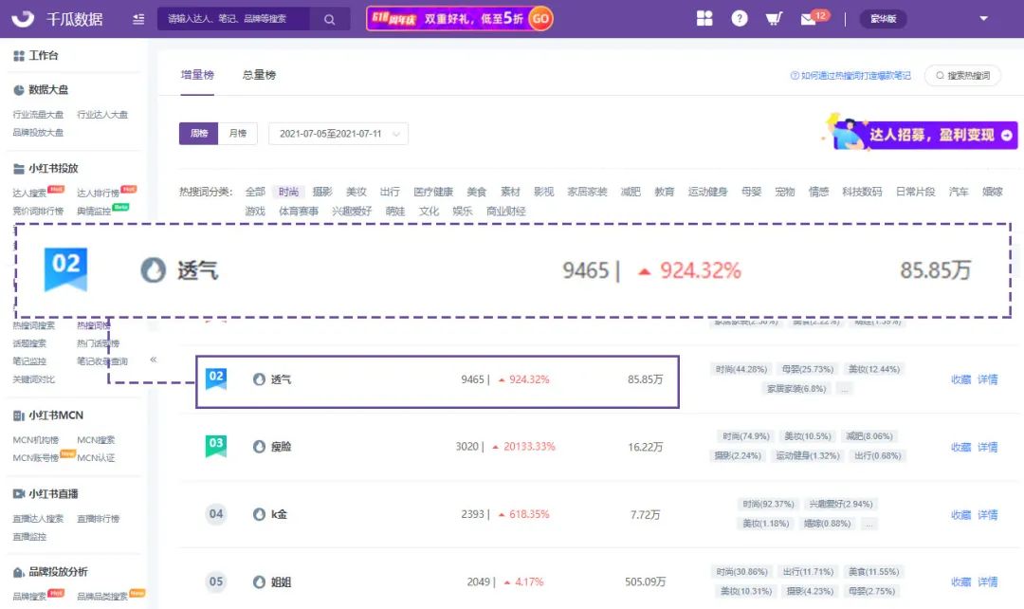Click the 小红书直播 camera icon
The height and width of the screenshot is (609, 1024).
click(19, 494)
